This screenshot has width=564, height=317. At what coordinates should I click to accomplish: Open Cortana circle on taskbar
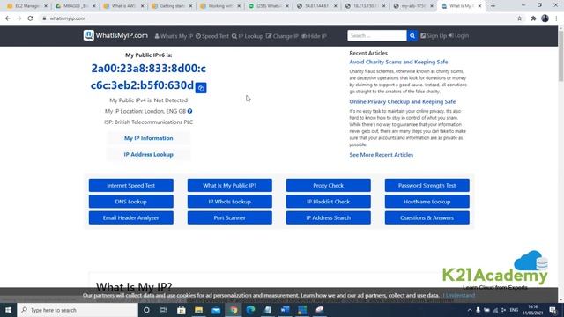[146, 310]
